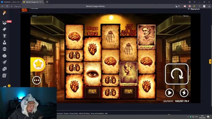
Task: Open the yellow star bonus feature tab
Action: [38, 64]
